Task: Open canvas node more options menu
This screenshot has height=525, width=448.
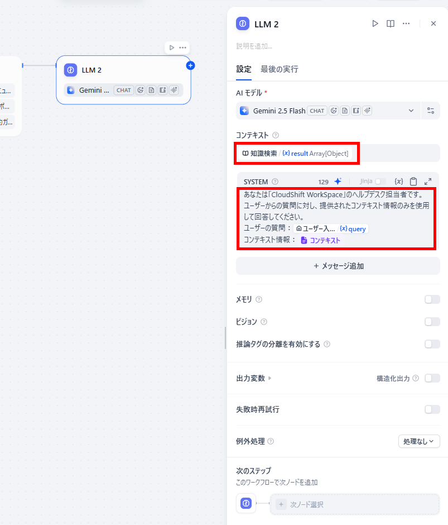Action: tap(182, 47)
